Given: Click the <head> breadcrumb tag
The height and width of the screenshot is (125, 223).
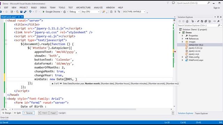Looking at the screenshot, I should [x=53, y=113].
